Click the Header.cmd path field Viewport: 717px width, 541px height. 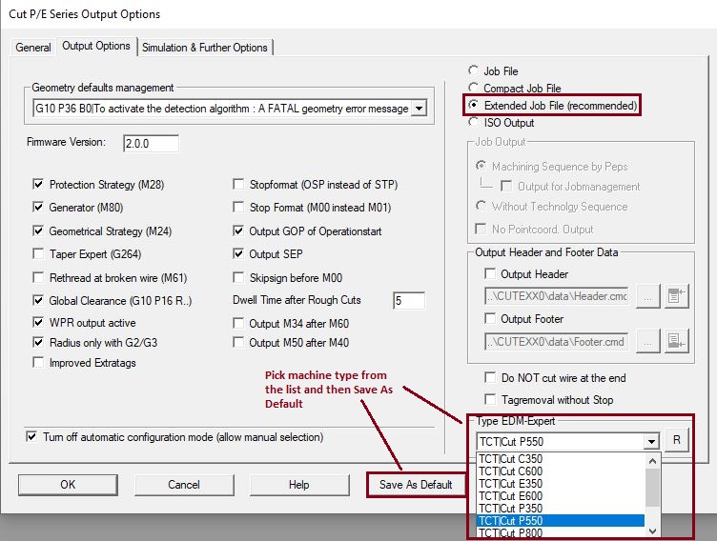(557, 296)
